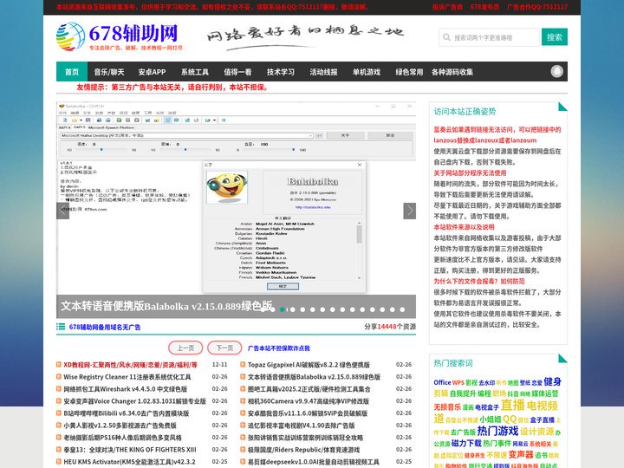Open the 小黄人影视v1.2.50 article link

120,426
